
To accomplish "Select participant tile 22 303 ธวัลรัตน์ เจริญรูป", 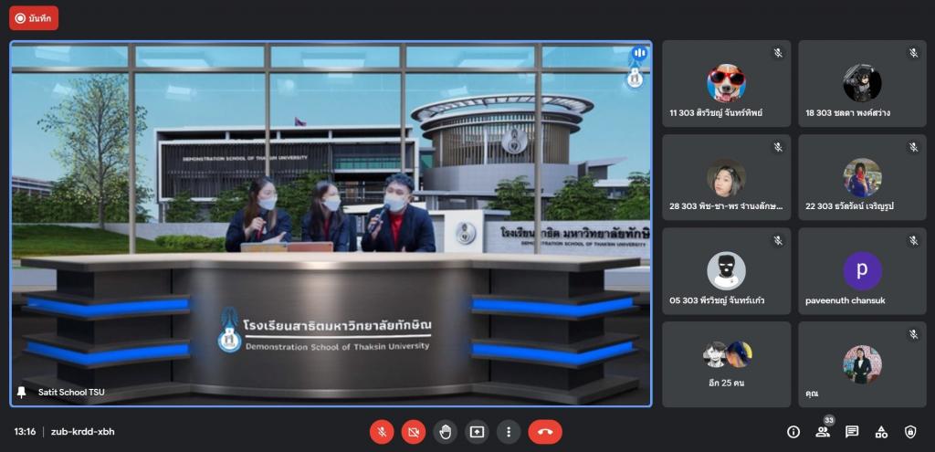I will (862, 178).
